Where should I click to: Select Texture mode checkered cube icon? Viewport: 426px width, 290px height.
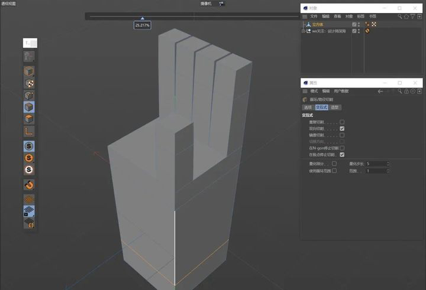(29, 83)
